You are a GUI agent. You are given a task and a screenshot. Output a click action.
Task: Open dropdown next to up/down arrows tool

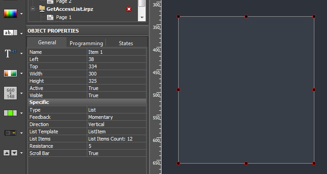tap(21, 153)
